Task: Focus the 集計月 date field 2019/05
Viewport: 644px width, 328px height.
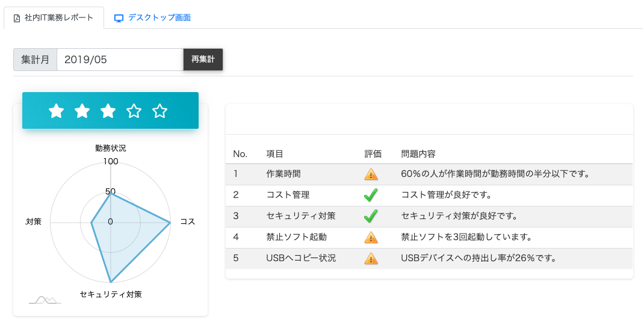Action: [x=120, y=60]
